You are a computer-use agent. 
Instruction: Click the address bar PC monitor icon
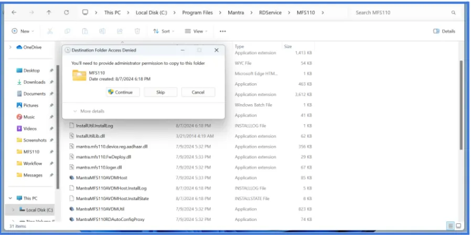85,12
